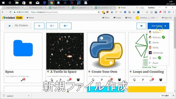Screen dimensions: 176x99
Task: Click embed code icon for Loops and Counting
Action: 151,80
